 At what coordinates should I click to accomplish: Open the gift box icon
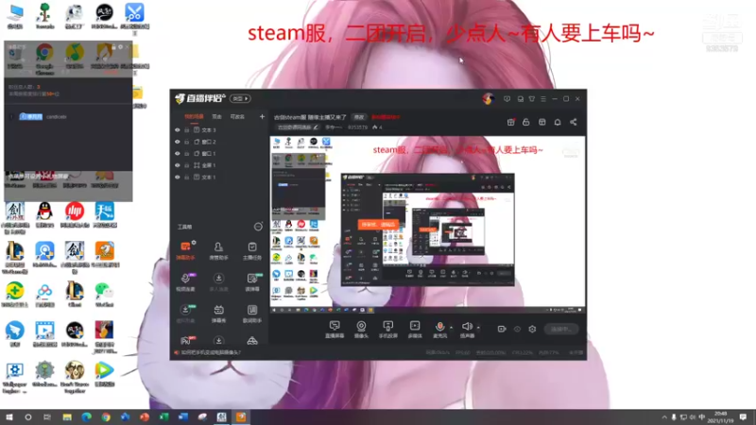pyautogui.click(x=510, y=123)
